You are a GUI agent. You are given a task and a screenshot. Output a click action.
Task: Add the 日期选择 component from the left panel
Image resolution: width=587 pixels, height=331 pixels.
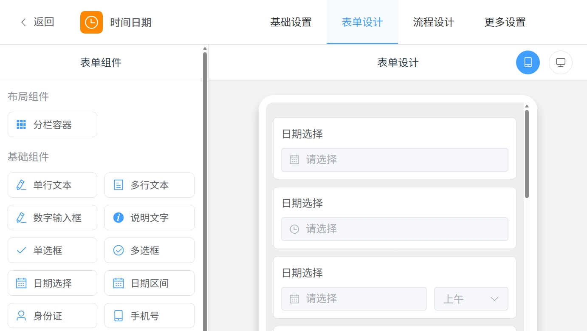click(x=52, y=283)
